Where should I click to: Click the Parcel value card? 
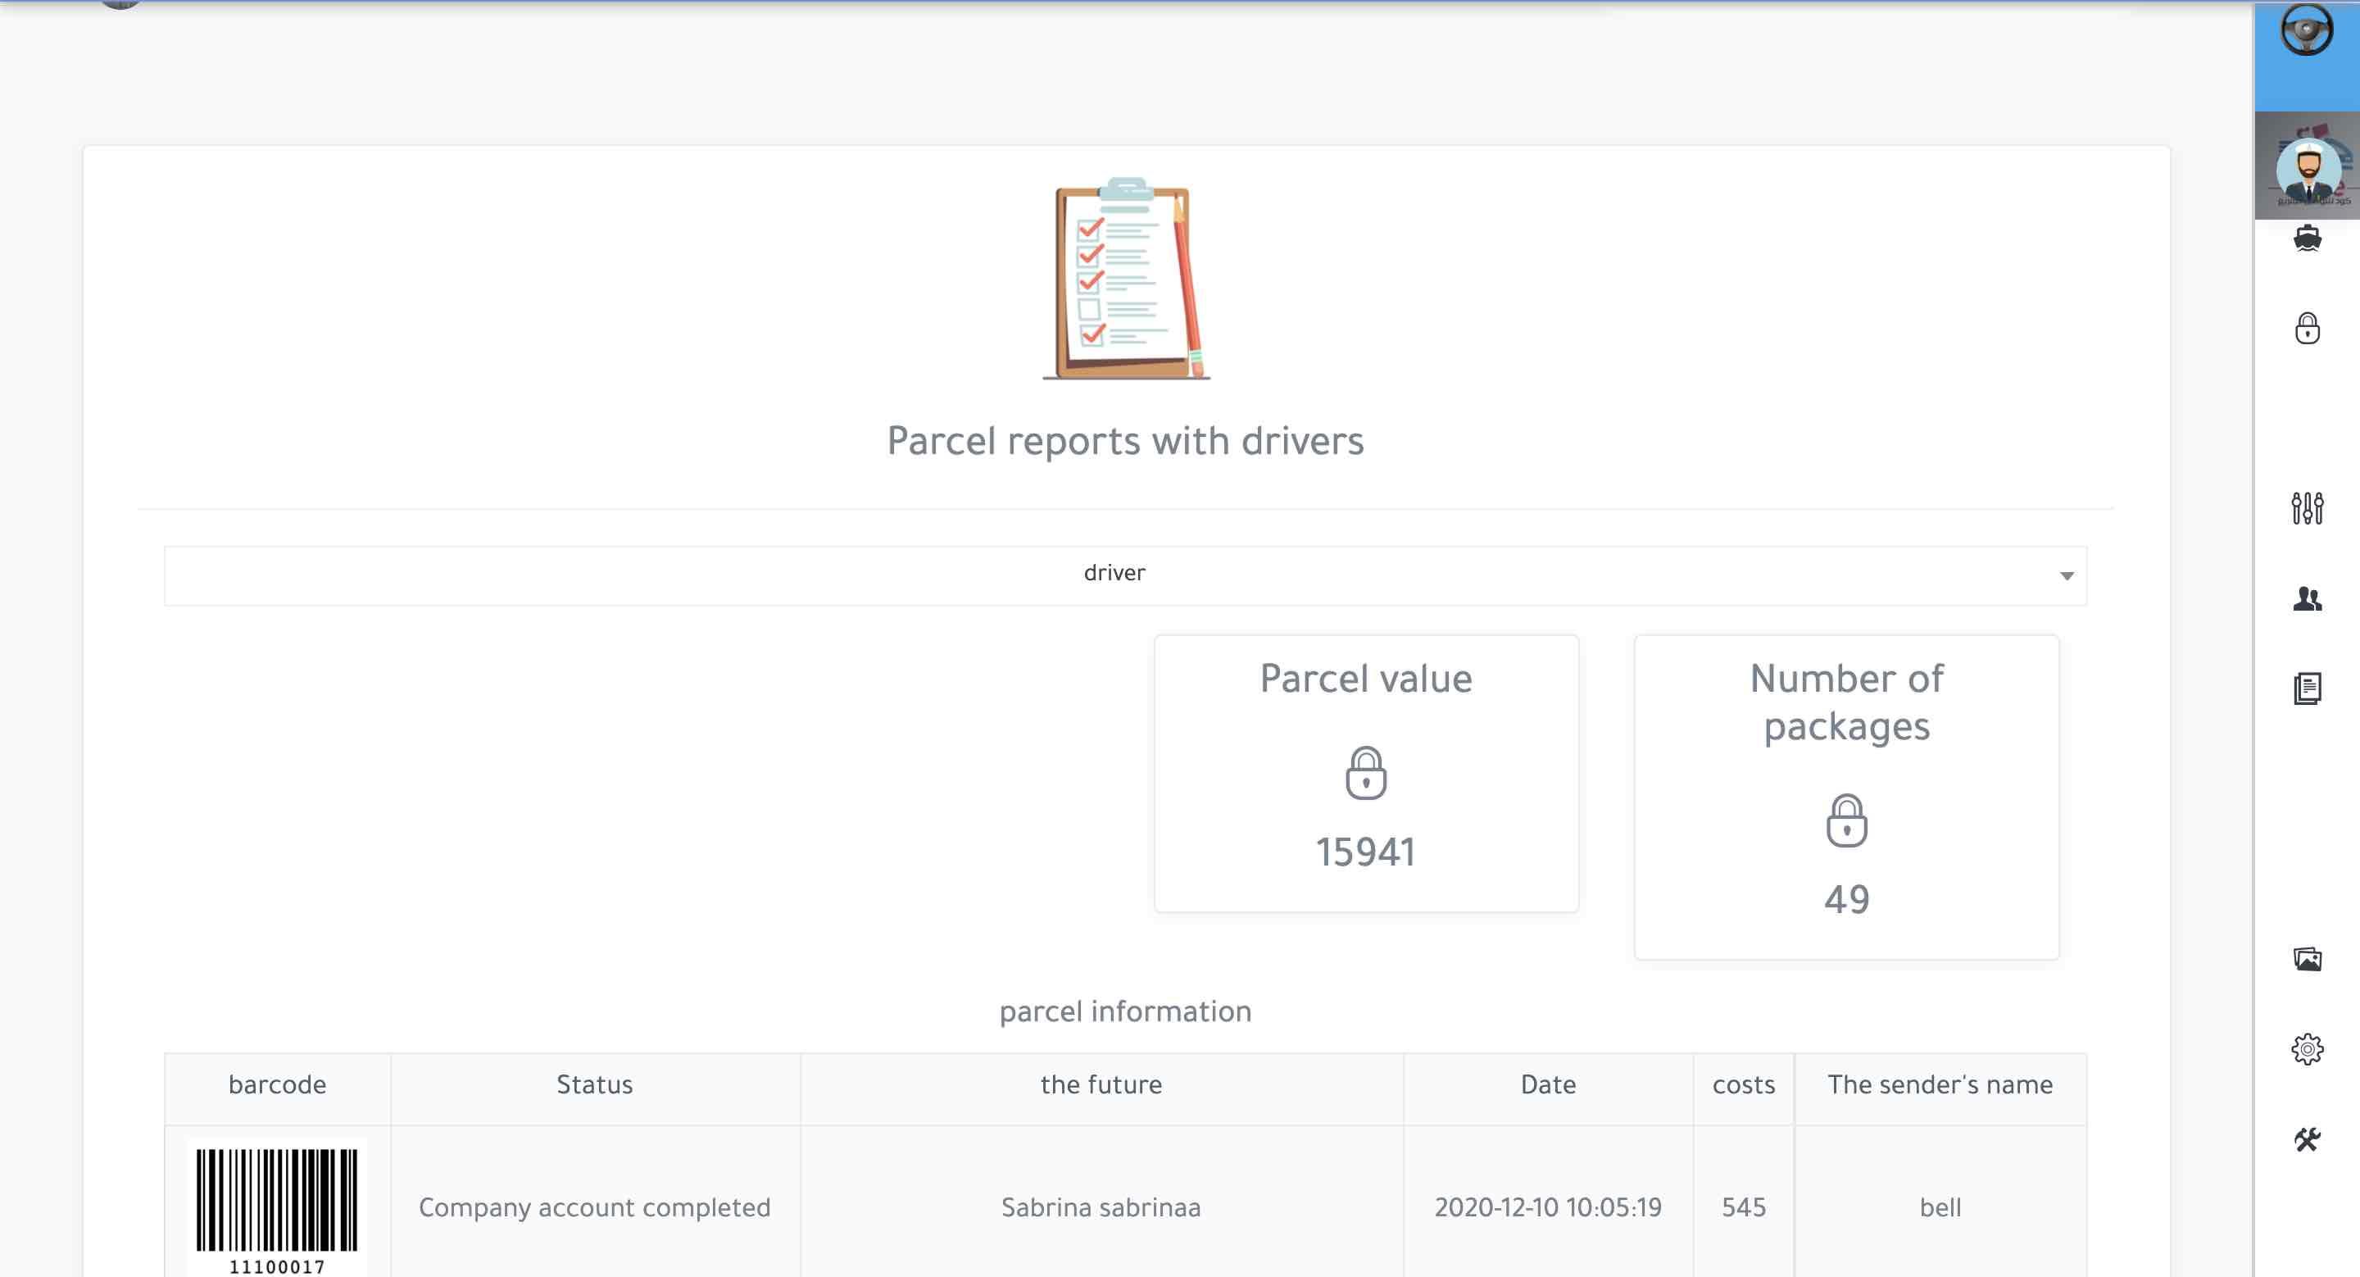tap(1365, 772)
